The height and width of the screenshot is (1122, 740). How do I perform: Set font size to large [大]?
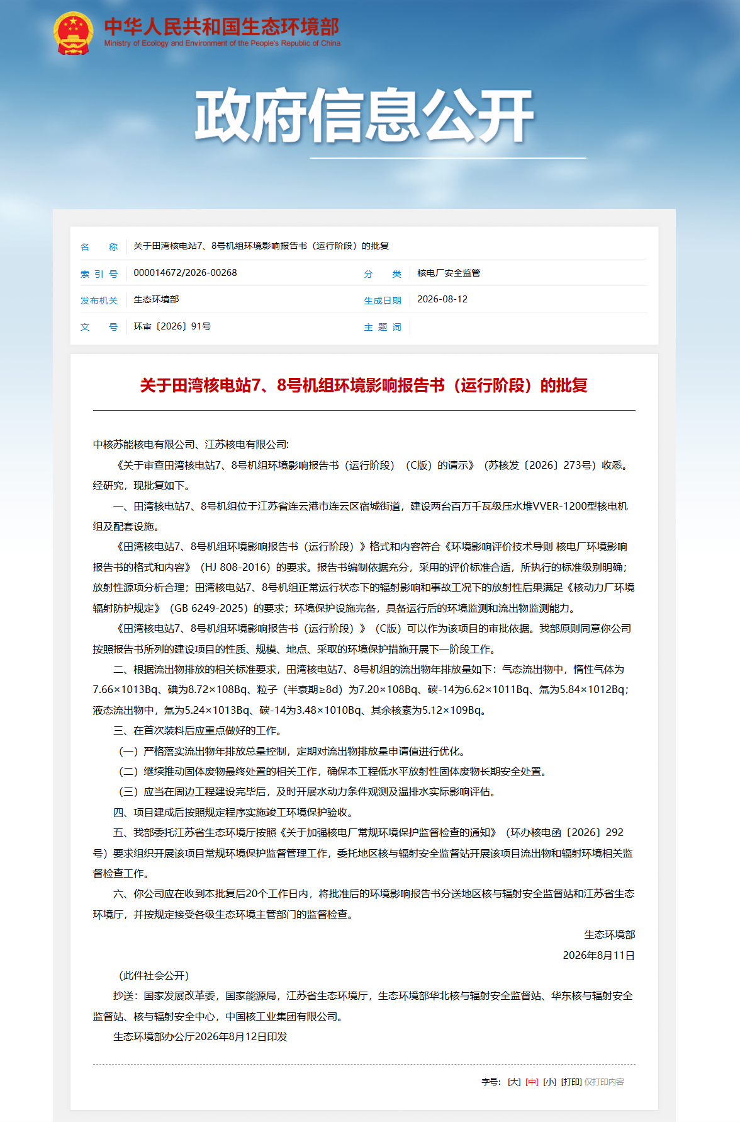coord(514,1082)
